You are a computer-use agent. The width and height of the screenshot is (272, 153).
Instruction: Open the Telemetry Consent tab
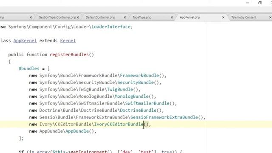pos(244,17)
